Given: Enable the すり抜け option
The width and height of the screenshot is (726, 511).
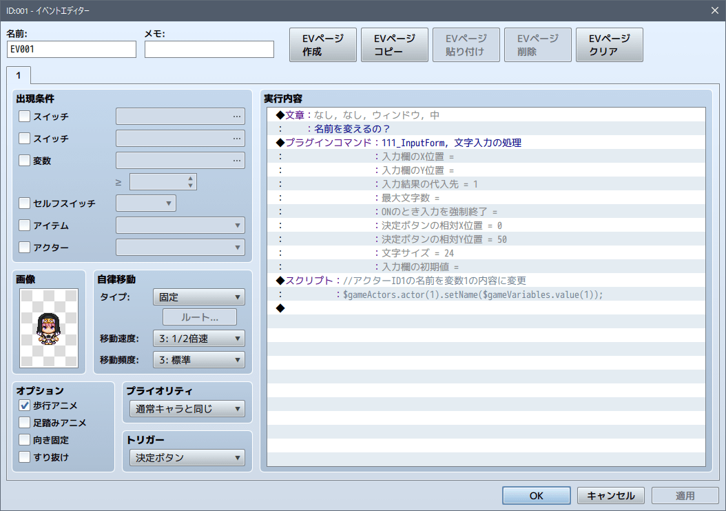Looking at the screenshot, I should pyautogui.click(x=25, y=457).
